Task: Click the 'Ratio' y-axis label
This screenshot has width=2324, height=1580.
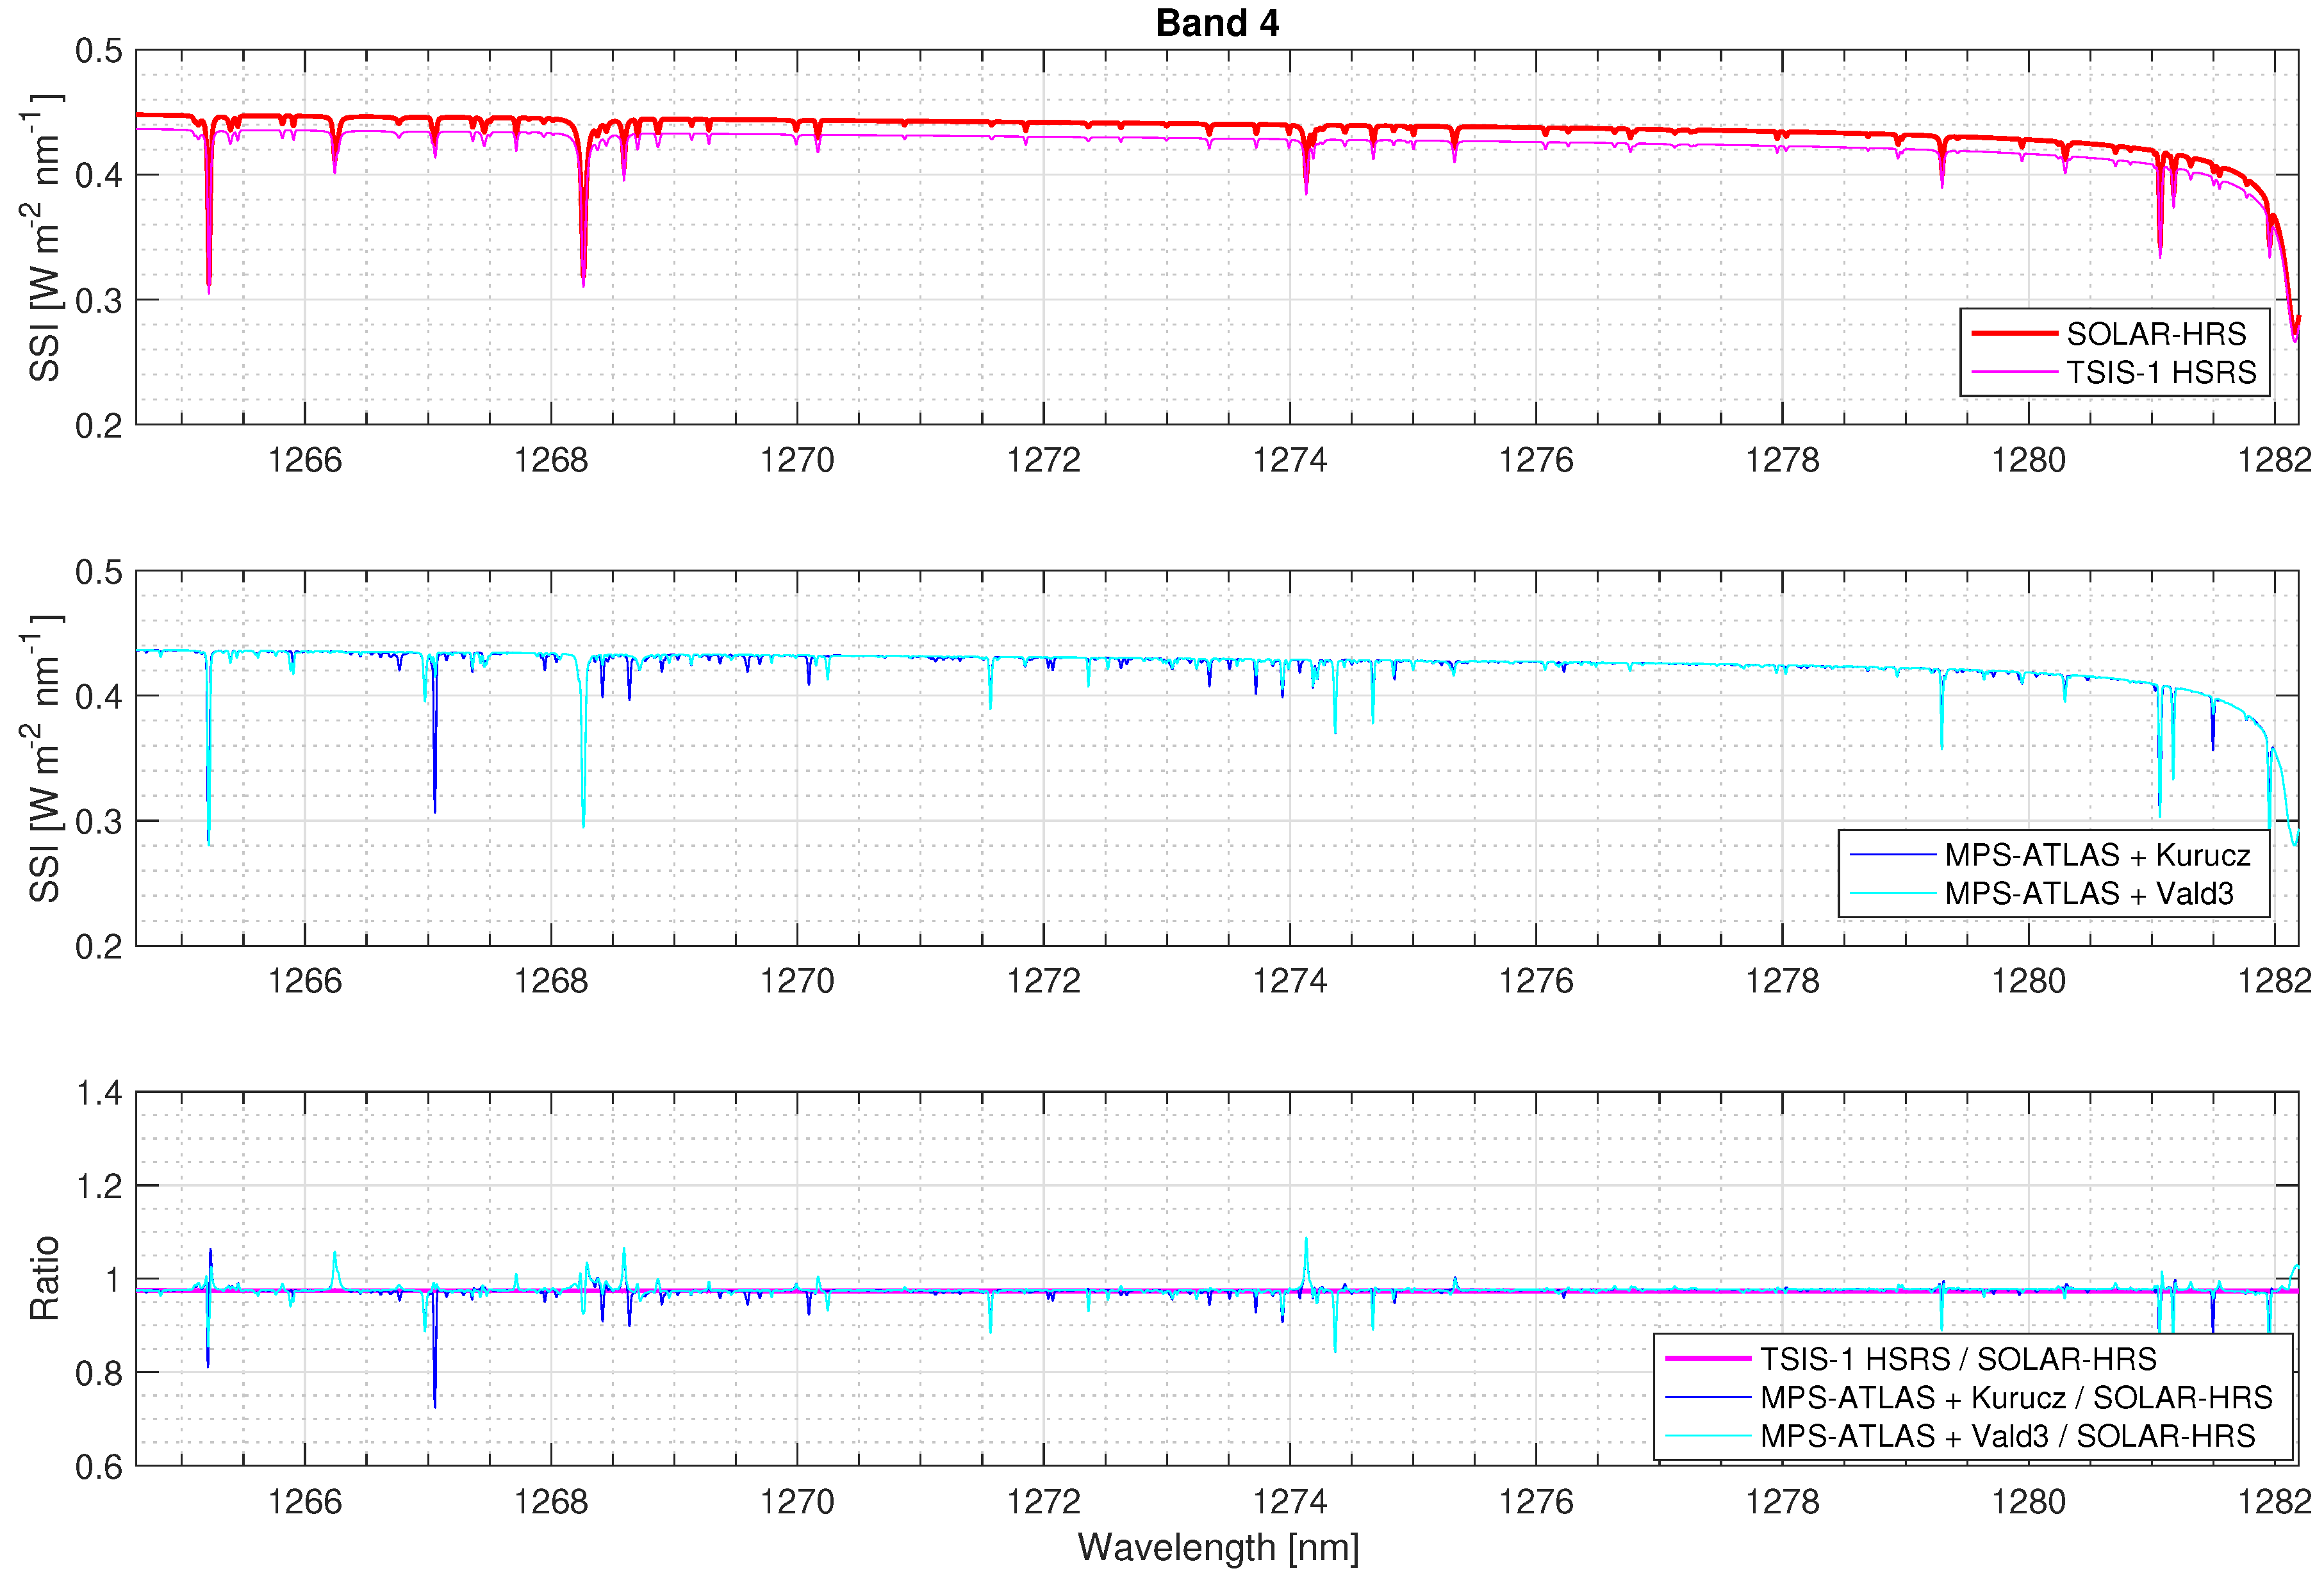Action: click(44, 1279)
